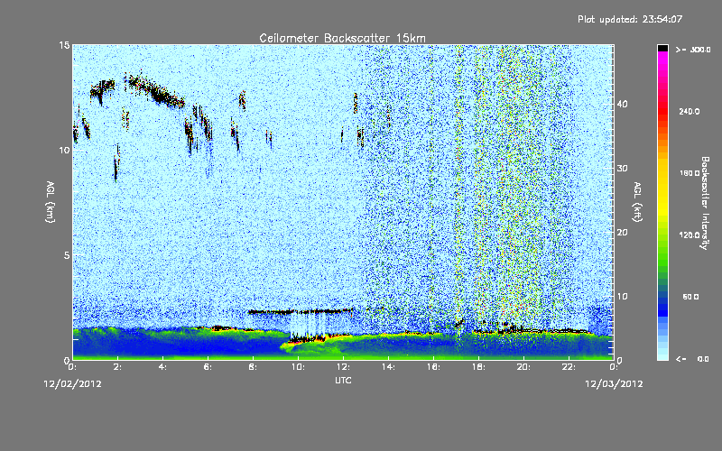
Task: Click the 'Ceilometer Backscatter 15km' plot title
Action: (x=342, y=38)
